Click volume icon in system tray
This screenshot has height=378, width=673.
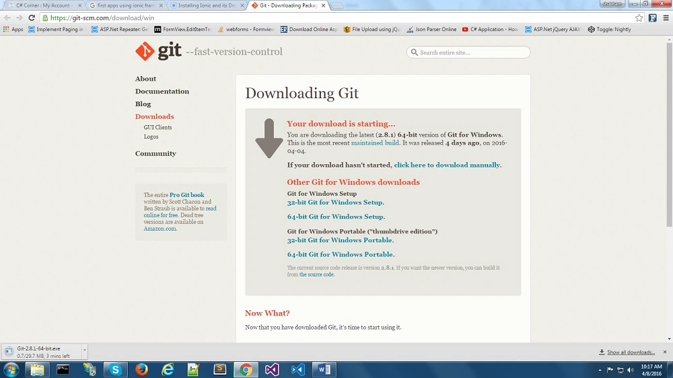tap(630, 370)
